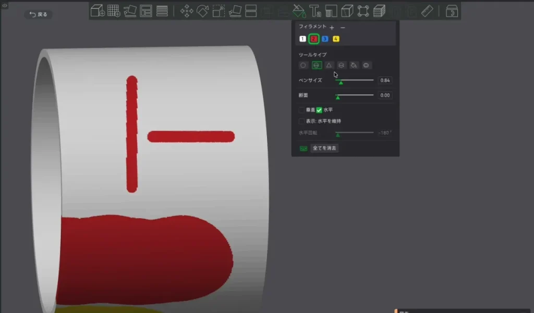Choose the fill bucket tool type

[x=354, y=65]
